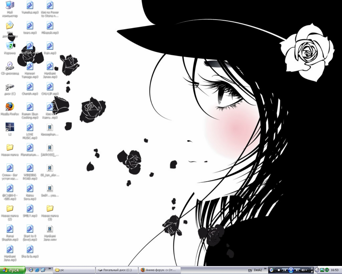The width and height of the screenshot is (342, 274).
Task: Restore Media Player from the toolbar logo
Action: (x=271, y=270)
